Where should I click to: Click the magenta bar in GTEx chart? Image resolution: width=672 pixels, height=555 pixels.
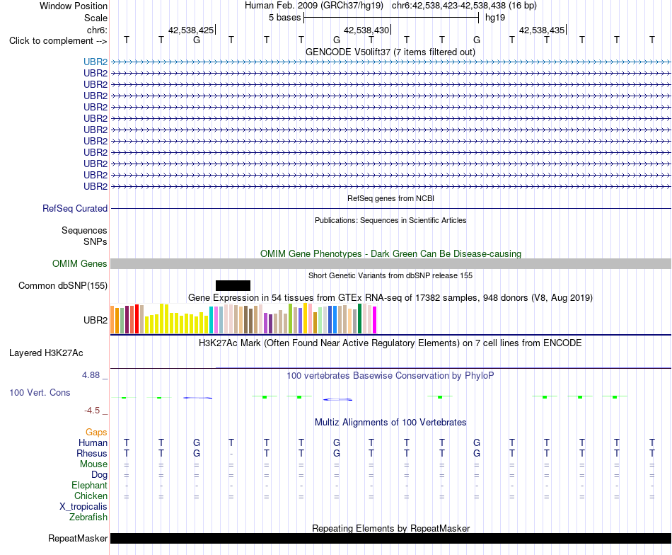point(375,320)
